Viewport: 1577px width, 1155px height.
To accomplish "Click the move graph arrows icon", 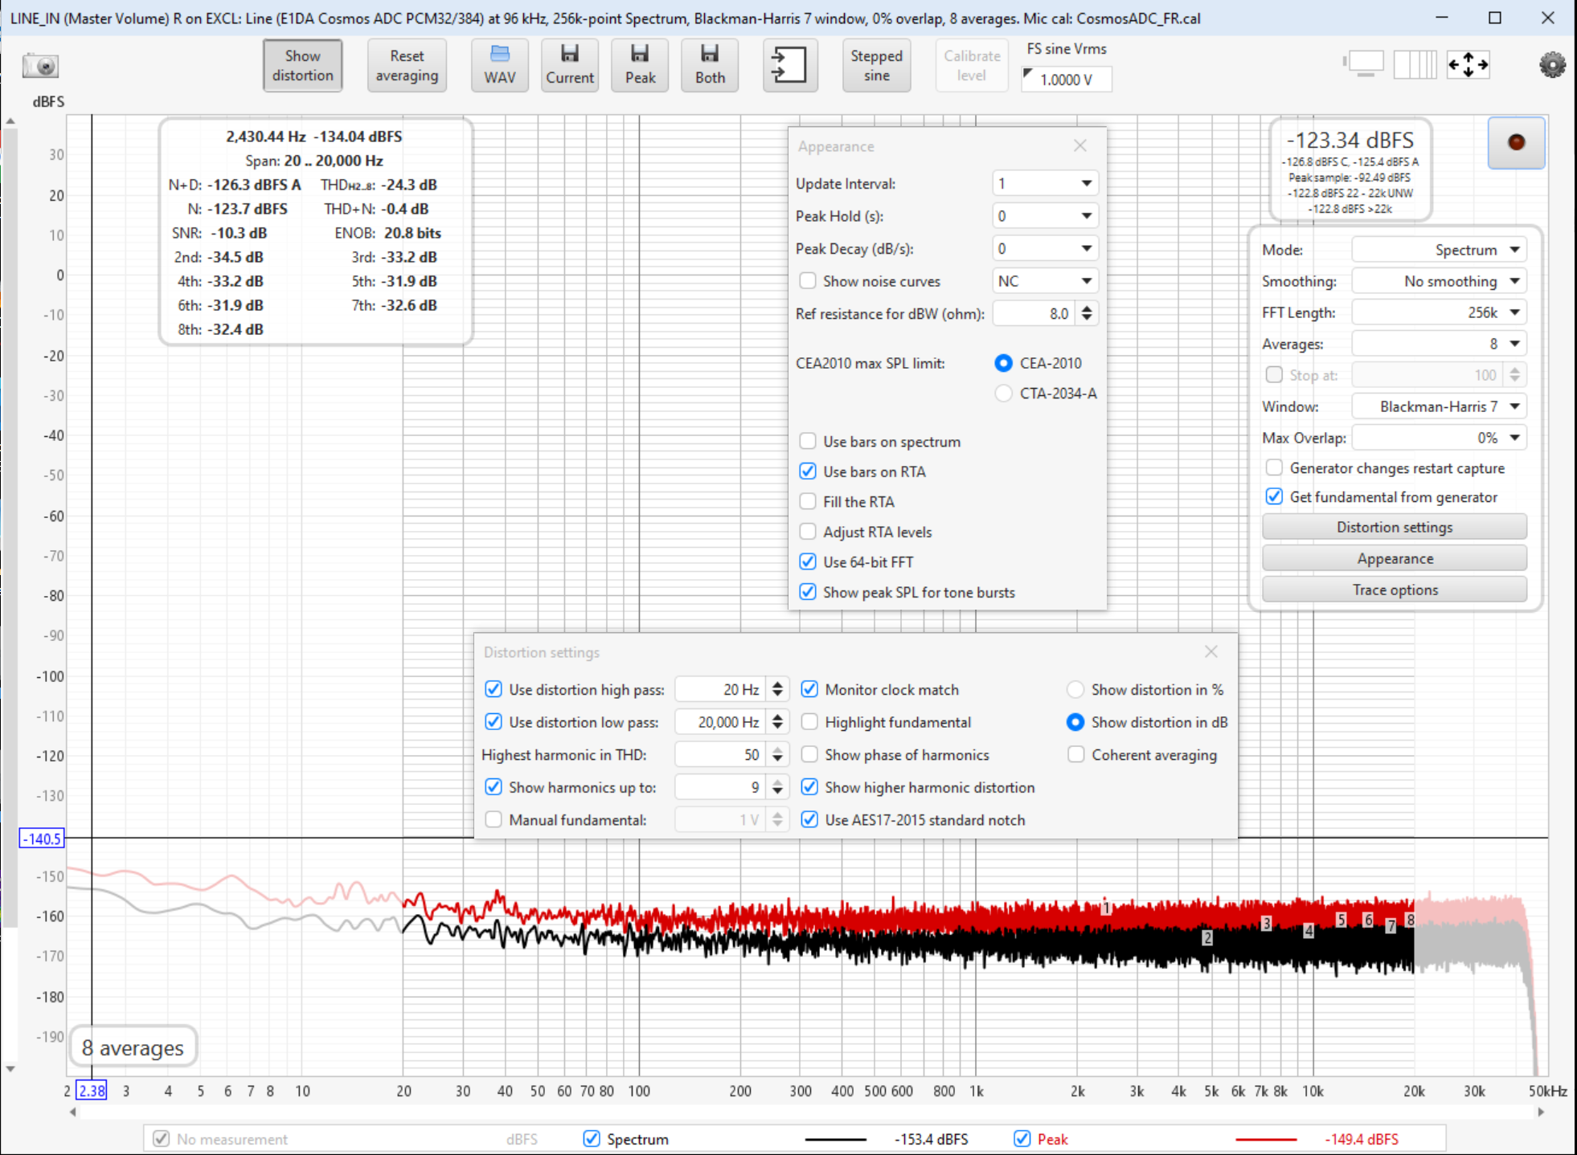I will [1468, 64].
